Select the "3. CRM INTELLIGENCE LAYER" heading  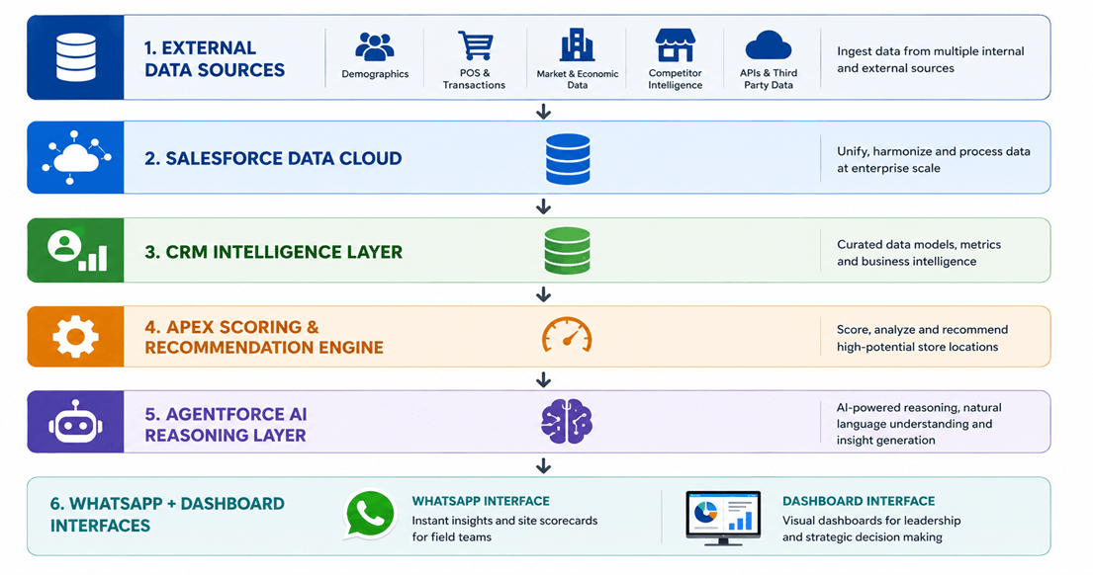coord(273,252)
